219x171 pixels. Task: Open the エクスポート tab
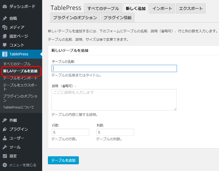(191, 8)
